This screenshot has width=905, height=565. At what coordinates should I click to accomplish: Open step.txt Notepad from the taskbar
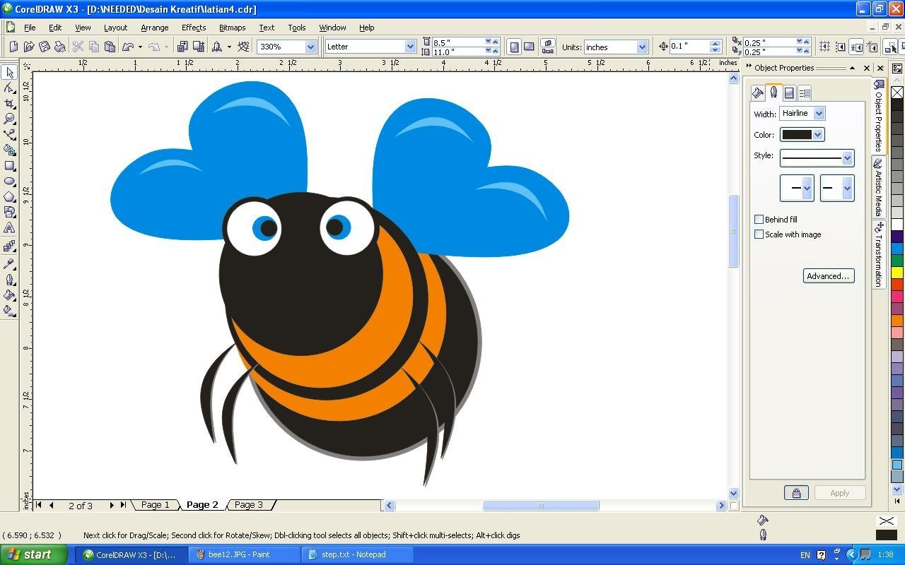point(354,554)
